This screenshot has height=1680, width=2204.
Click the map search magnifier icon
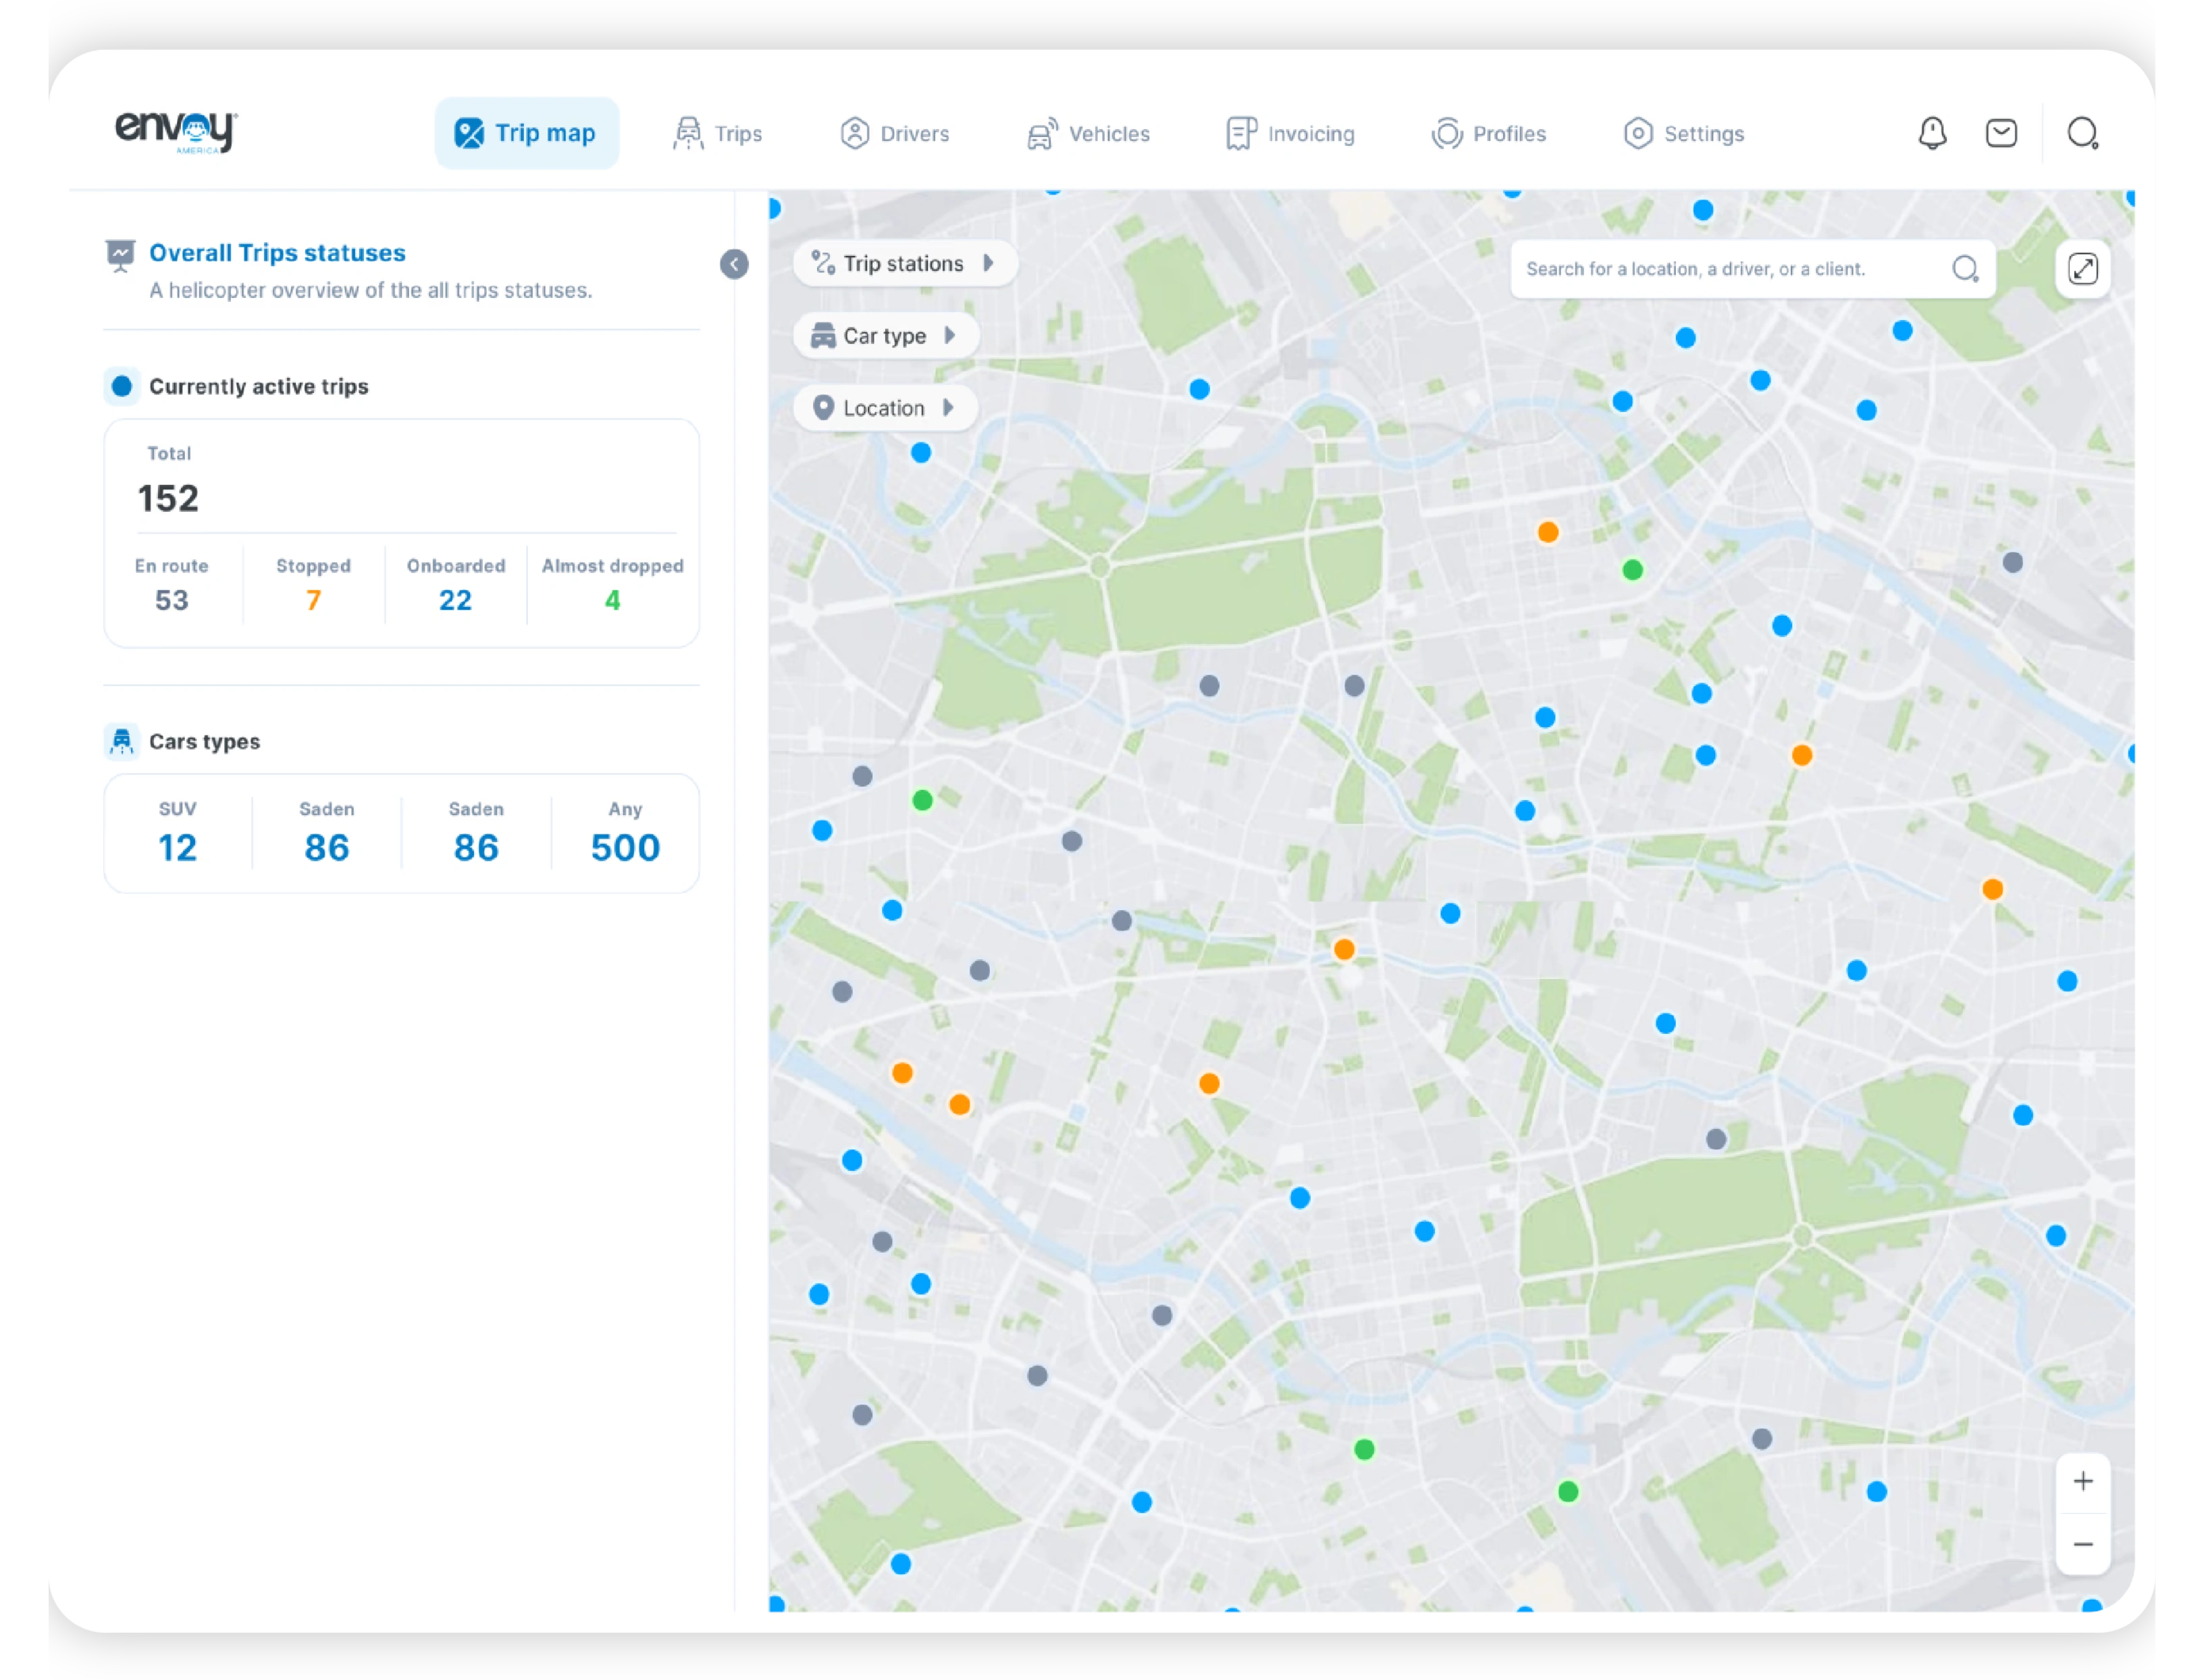[x=1965, y=268]
